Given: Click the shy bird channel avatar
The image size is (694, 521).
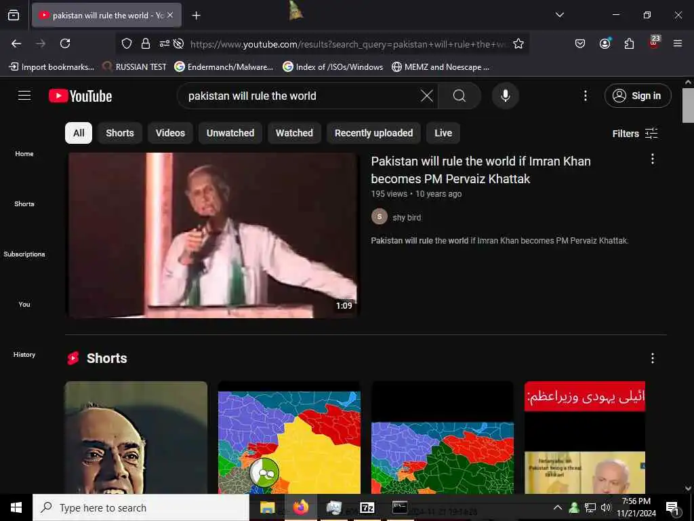Looking at the screenshot, I should pyautogui.click(x=380, y=216).
